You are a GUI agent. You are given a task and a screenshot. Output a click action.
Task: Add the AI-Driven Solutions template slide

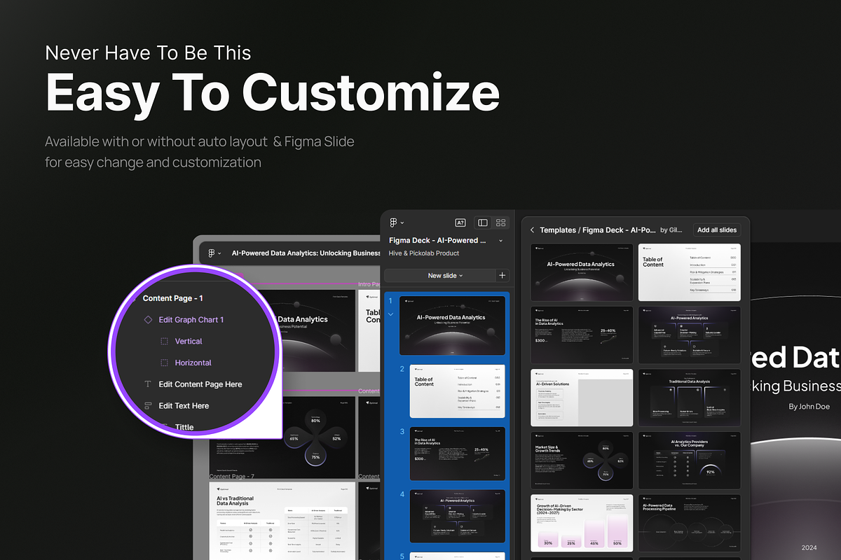click(x=582, y=398)
